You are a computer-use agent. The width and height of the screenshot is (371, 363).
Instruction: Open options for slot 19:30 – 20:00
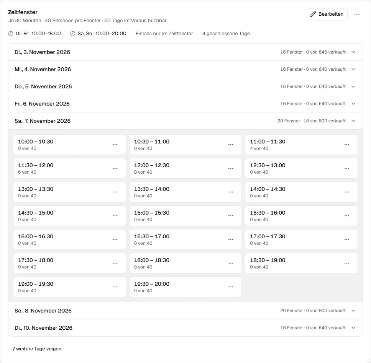click(231, 287)
